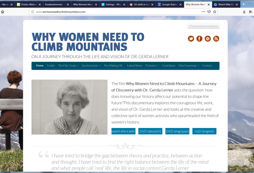Viewport: 254px width, 173px height.
Task: Bookmark this page with star icon
Action: (x=215, y=12)
